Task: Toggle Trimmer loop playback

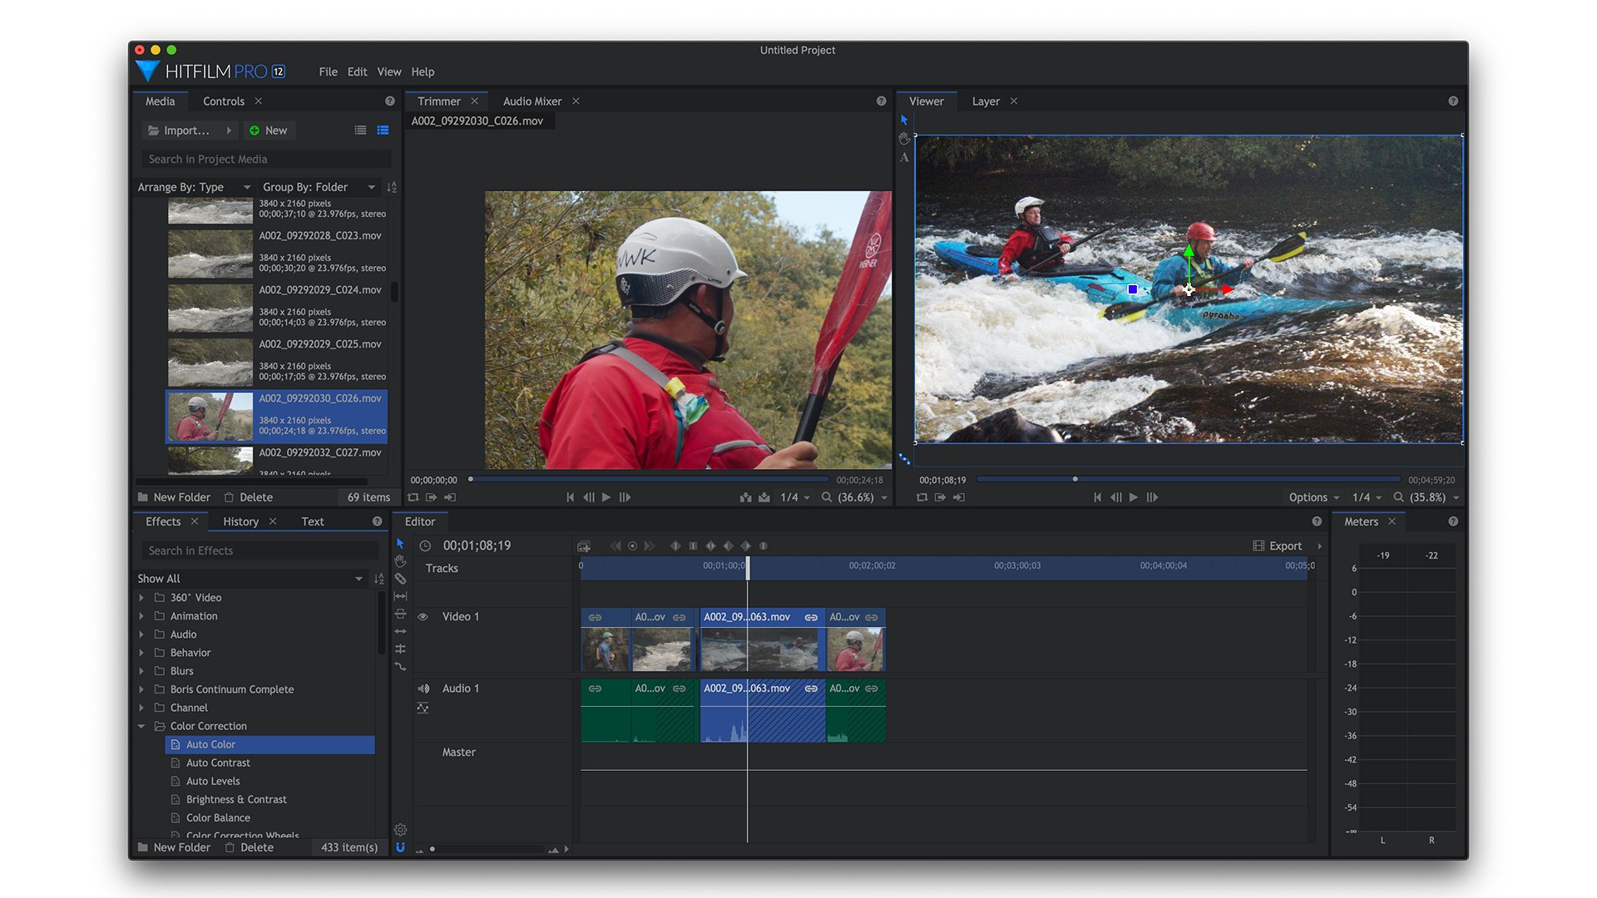Action: point(413,497)
